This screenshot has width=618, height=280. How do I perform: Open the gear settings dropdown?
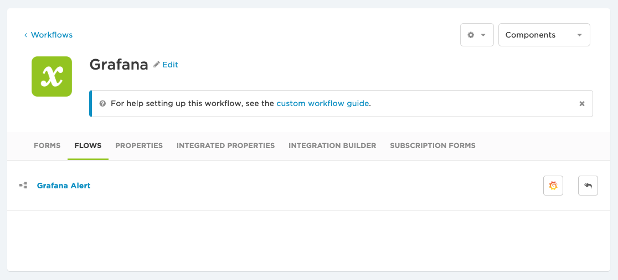pos(477,35)
